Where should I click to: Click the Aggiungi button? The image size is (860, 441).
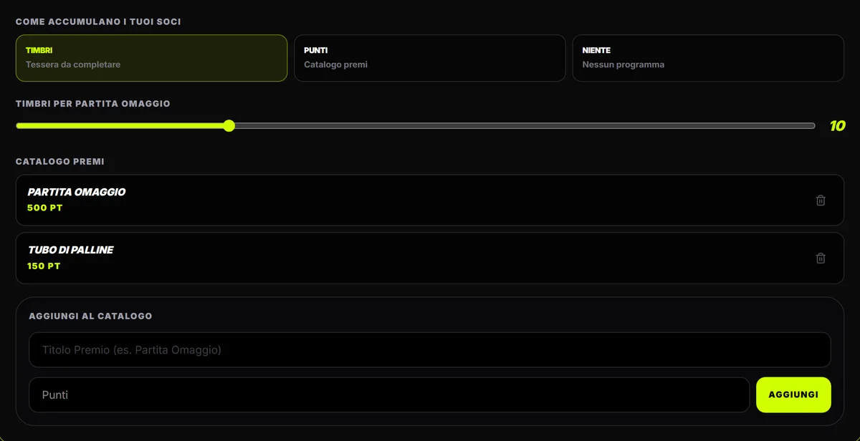pyautogui.click(x=793, y=394)
